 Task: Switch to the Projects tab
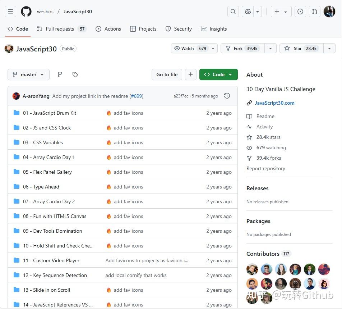point(143,29)
